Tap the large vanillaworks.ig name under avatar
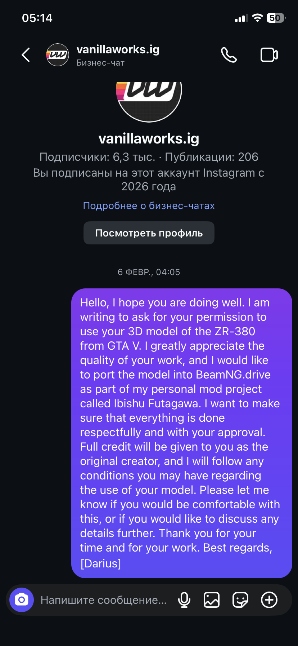The width and height of the screenshot is (298, 646). 149,139
